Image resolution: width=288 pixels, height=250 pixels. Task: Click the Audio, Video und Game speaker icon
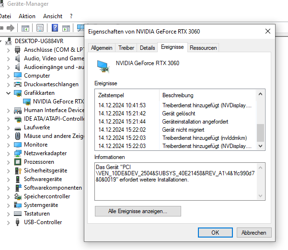(17, 58)
